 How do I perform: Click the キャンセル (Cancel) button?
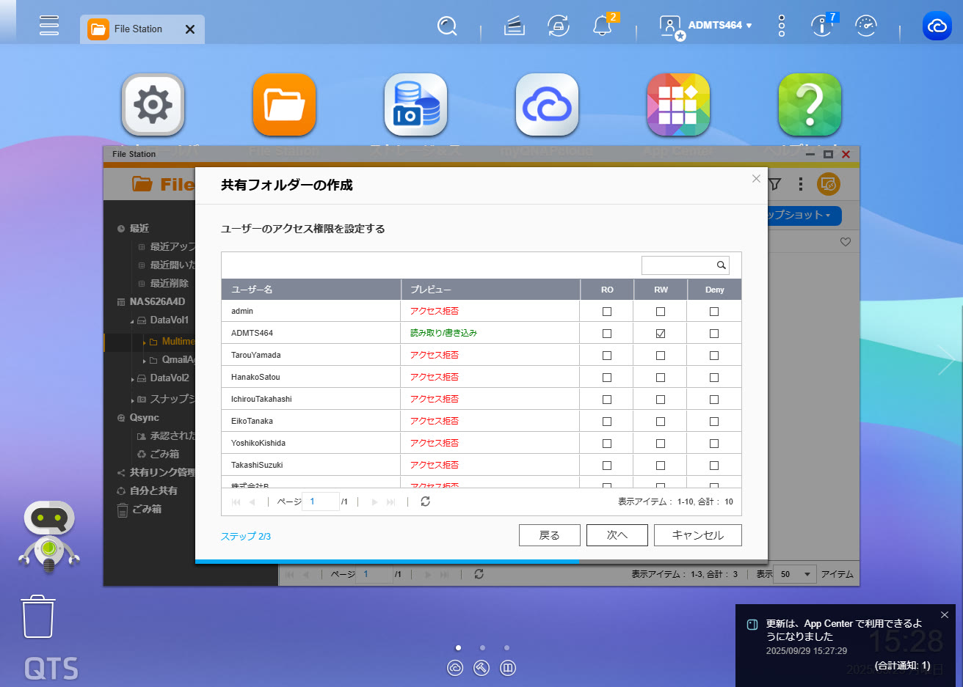(697, 535)
